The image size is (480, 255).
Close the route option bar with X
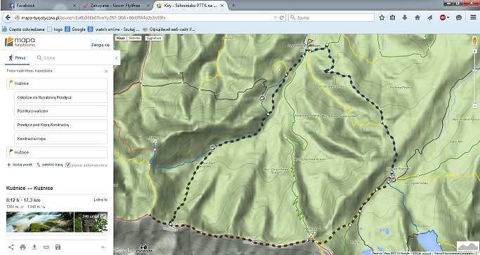106,71
